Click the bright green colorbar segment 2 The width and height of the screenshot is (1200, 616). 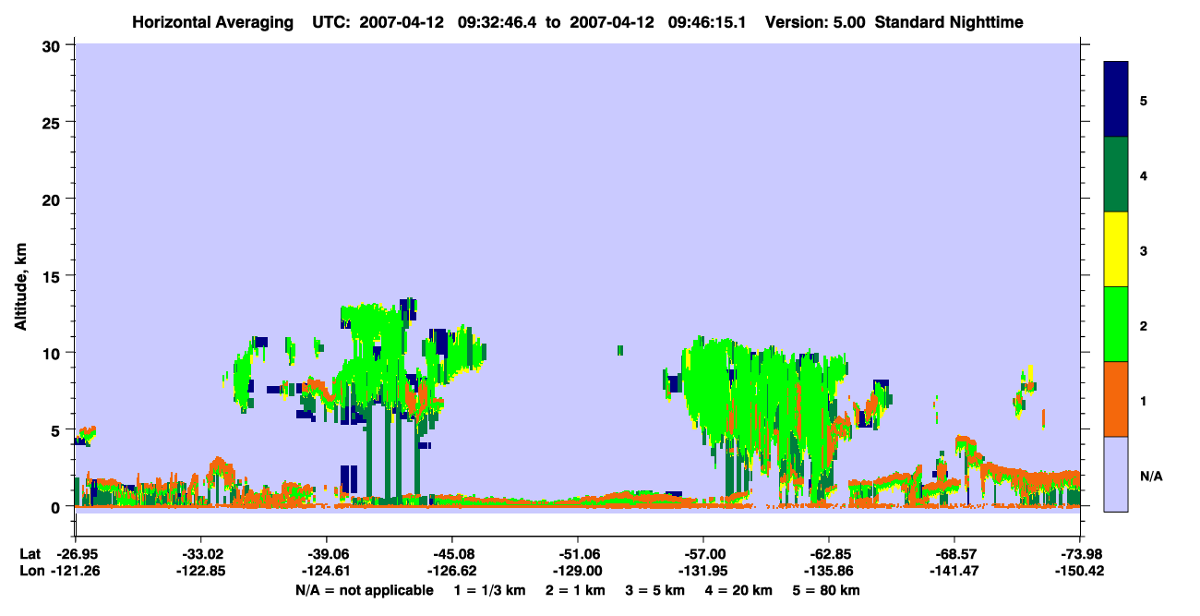coord(1116,324)
